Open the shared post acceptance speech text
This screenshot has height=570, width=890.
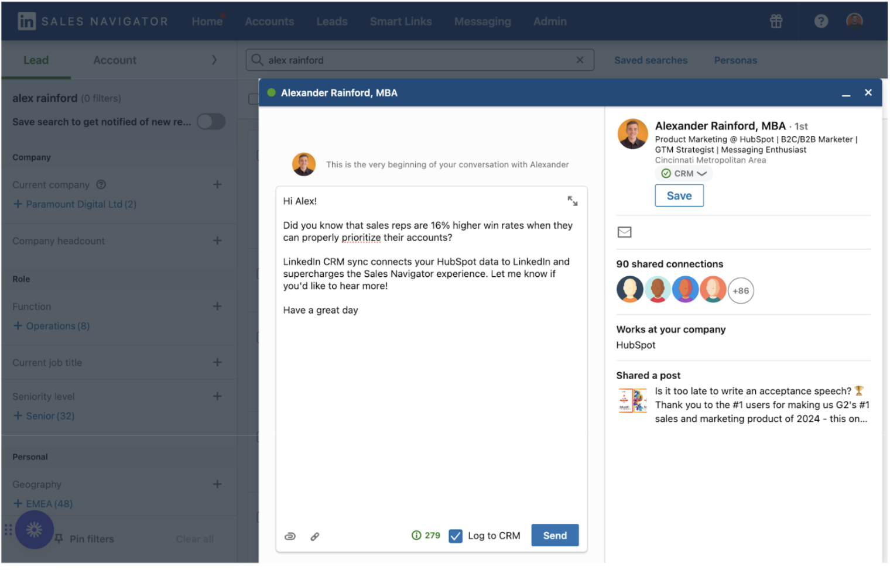coord(762,405)
